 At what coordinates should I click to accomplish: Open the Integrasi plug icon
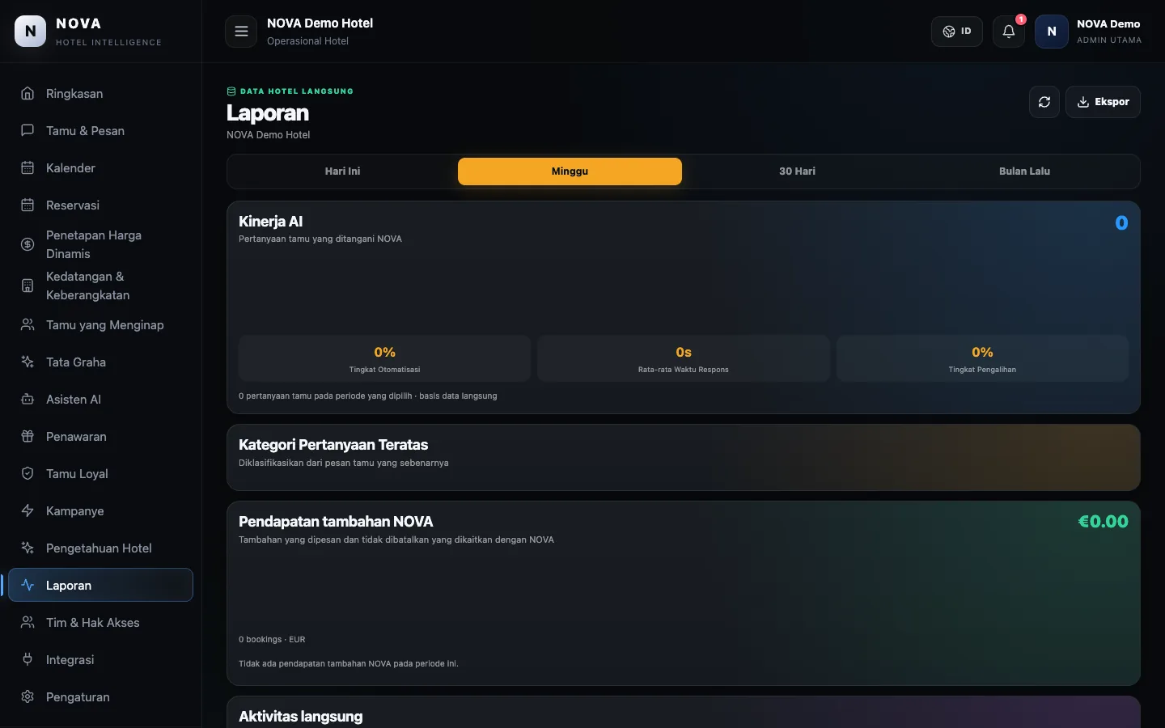coord(28,660)
